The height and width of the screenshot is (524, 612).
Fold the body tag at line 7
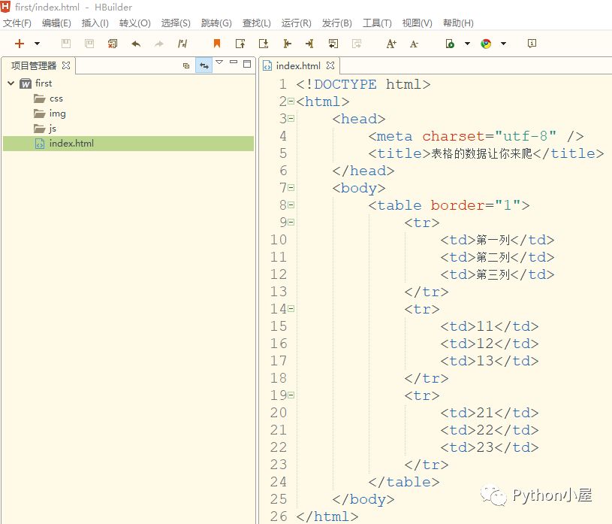pos(291,187)
